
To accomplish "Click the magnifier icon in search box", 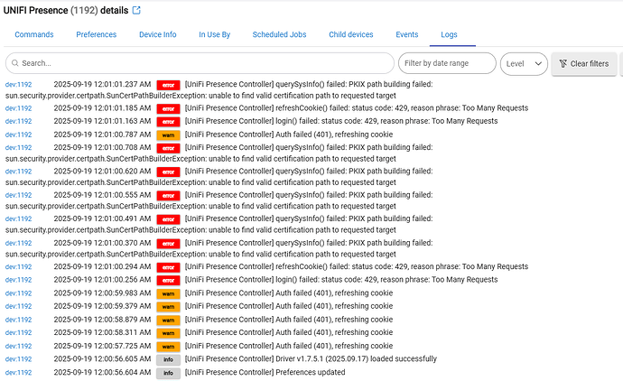I will pyautogui.click(x=14, y=63).
